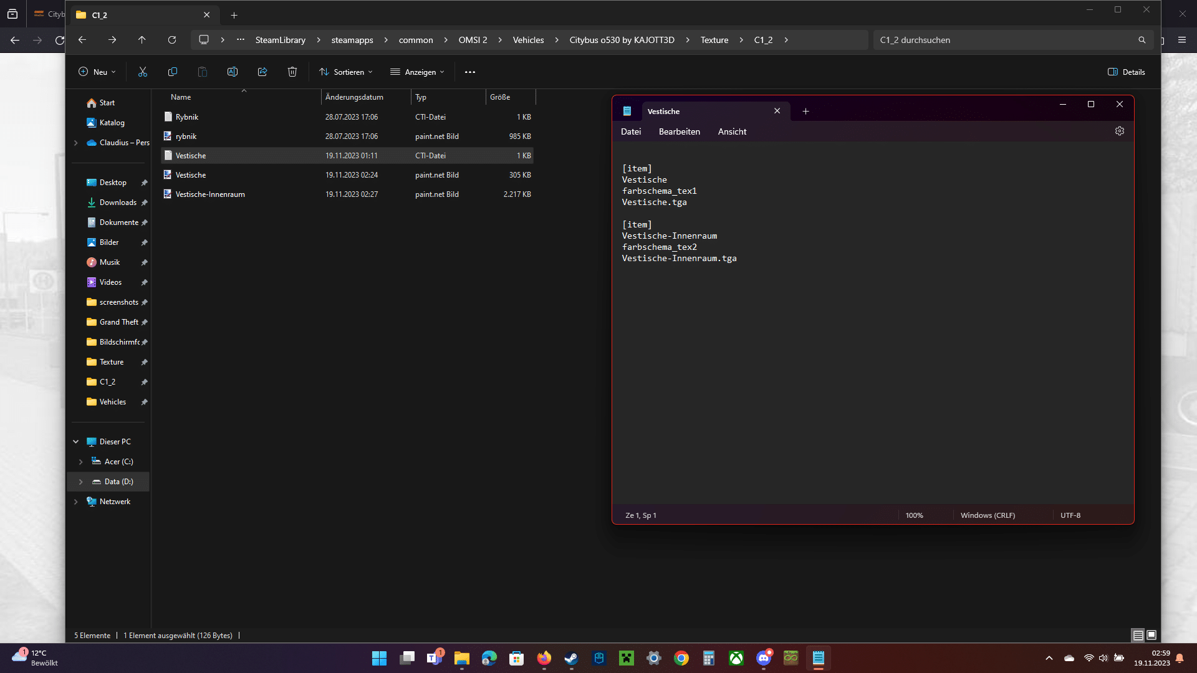Open the Sortieren dropdown
This screenshot has width=1197, height=673.
[x=346, y=72]
